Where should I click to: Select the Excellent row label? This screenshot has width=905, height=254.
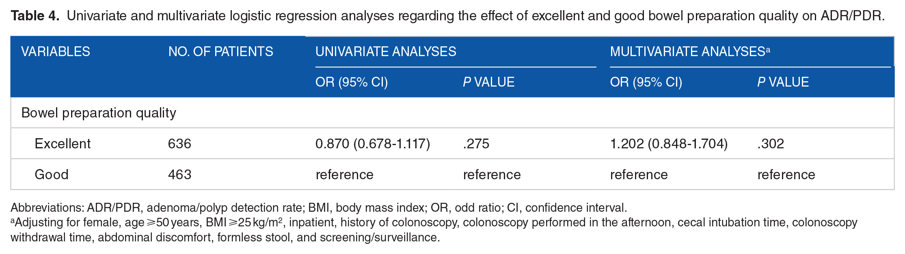[x=63, y=143]
